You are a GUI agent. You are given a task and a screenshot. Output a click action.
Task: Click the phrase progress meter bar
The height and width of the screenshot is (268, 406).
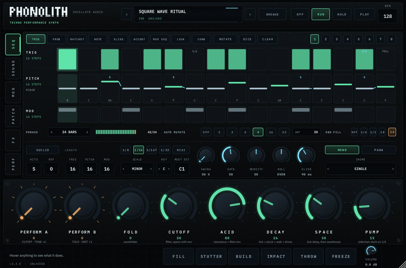pos(116,132)
